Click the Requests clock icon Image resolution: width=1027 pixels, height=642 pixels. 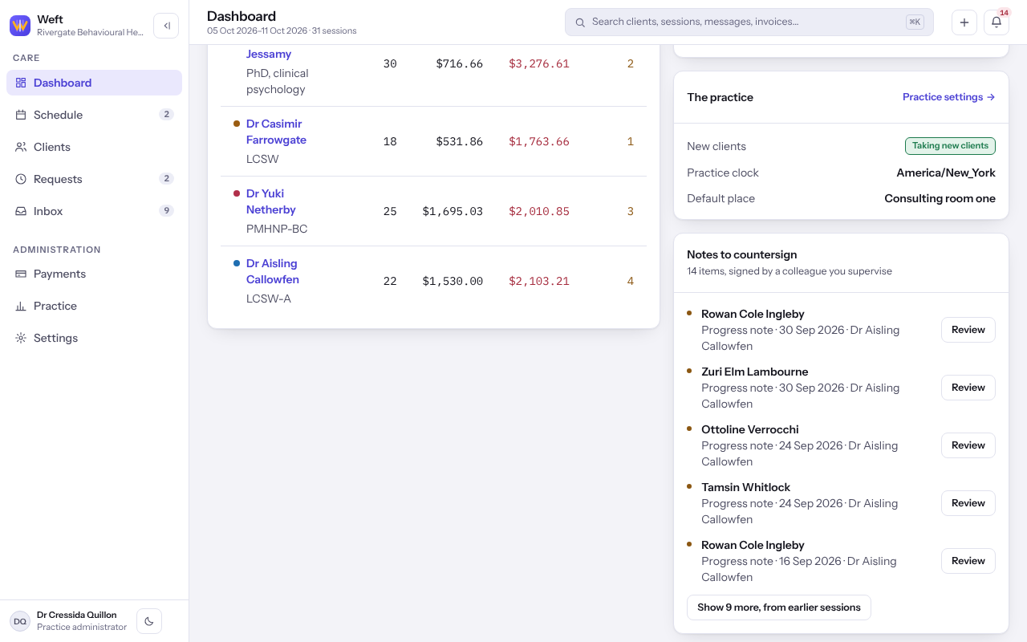21,179
